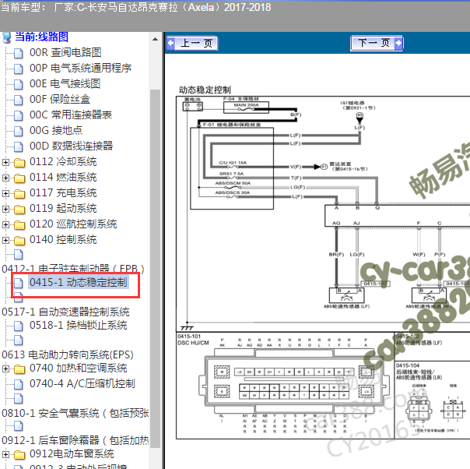Click page icon beside 0518-1 换档锁止系统

click(x=19, y=326)
